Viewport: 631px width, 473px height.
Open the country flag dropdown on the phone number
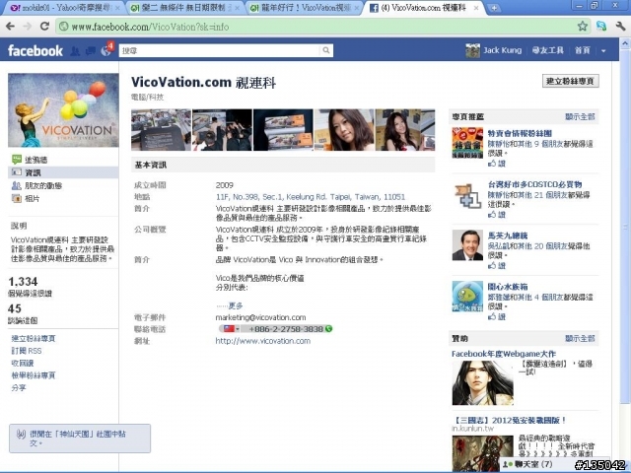tap(231, 329)
